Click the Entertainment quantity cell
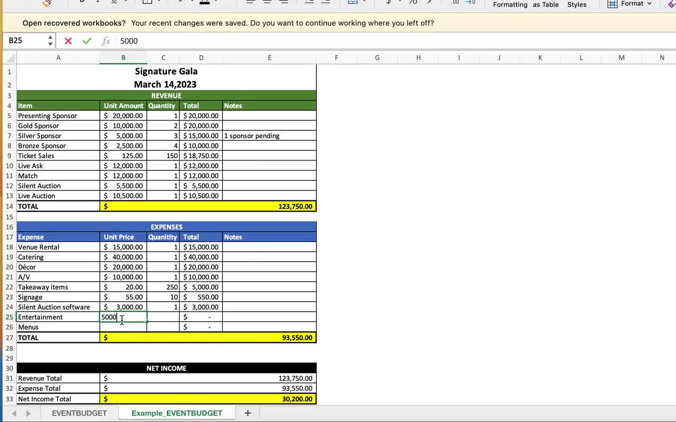Viewport: 676px width, 422px height. click(163, 317)
